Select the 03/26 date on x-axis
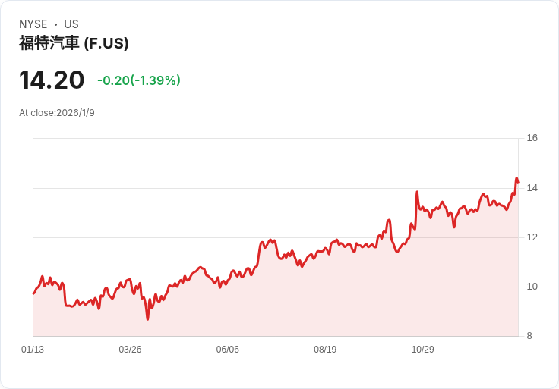Image resolution: width=559 pixels, height=389 pixels. (130, 350)
